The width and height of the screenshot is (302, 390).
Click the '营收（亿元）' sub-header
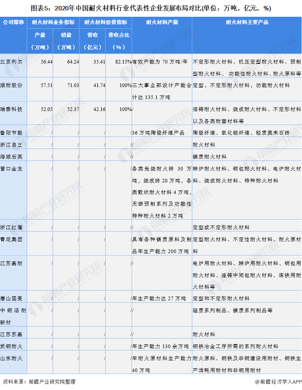[x=93, y=41]
